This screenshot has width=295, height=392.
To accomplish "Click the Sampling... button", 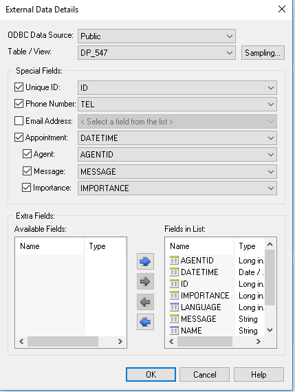I will [263, 53].
